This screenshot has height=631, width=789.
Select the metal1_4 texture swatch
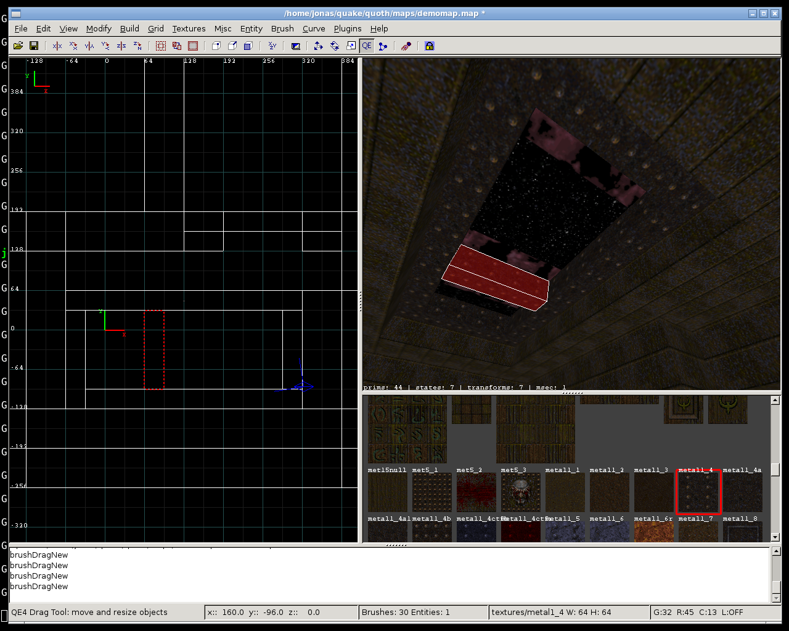[698, 492]
